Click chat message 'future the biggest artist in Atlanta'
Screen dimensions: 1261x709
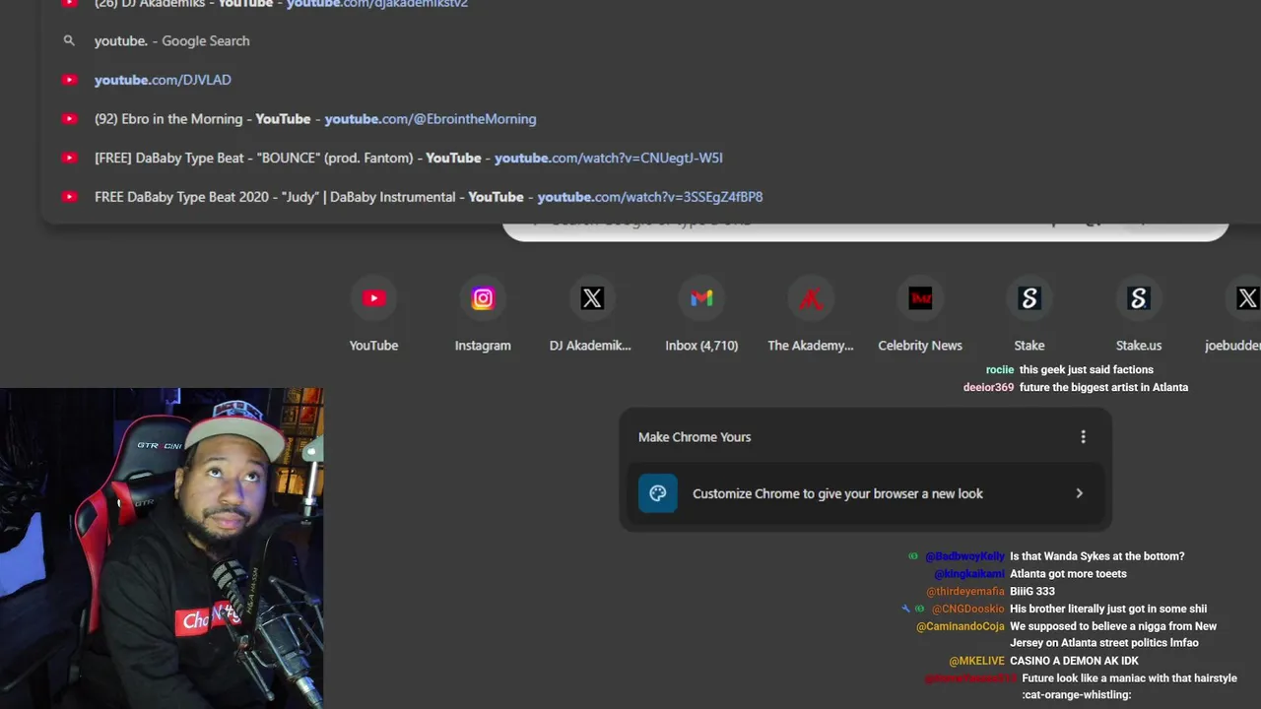[1103, 388]
